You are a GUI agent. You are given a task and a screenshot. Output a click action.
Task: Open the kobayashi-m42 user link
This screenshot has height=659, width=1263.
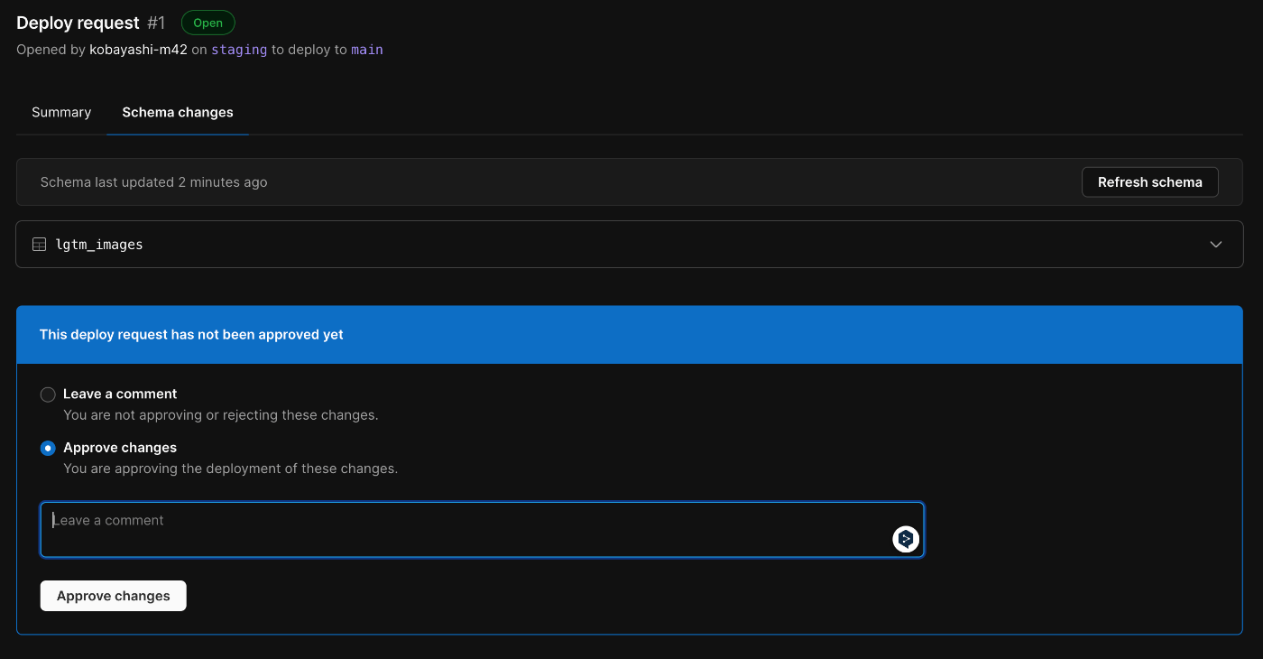pyautogui.click(x=138, y=50)
